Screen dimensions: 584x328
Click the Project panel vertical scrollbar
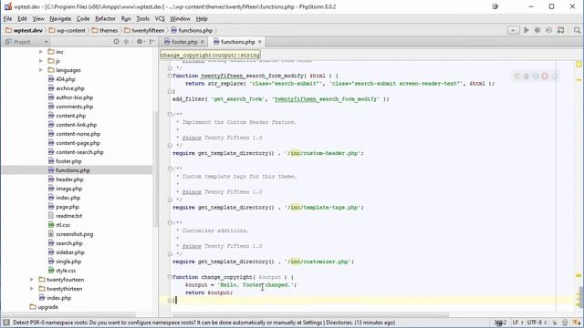pyautogui.click(x=156, y=169)
